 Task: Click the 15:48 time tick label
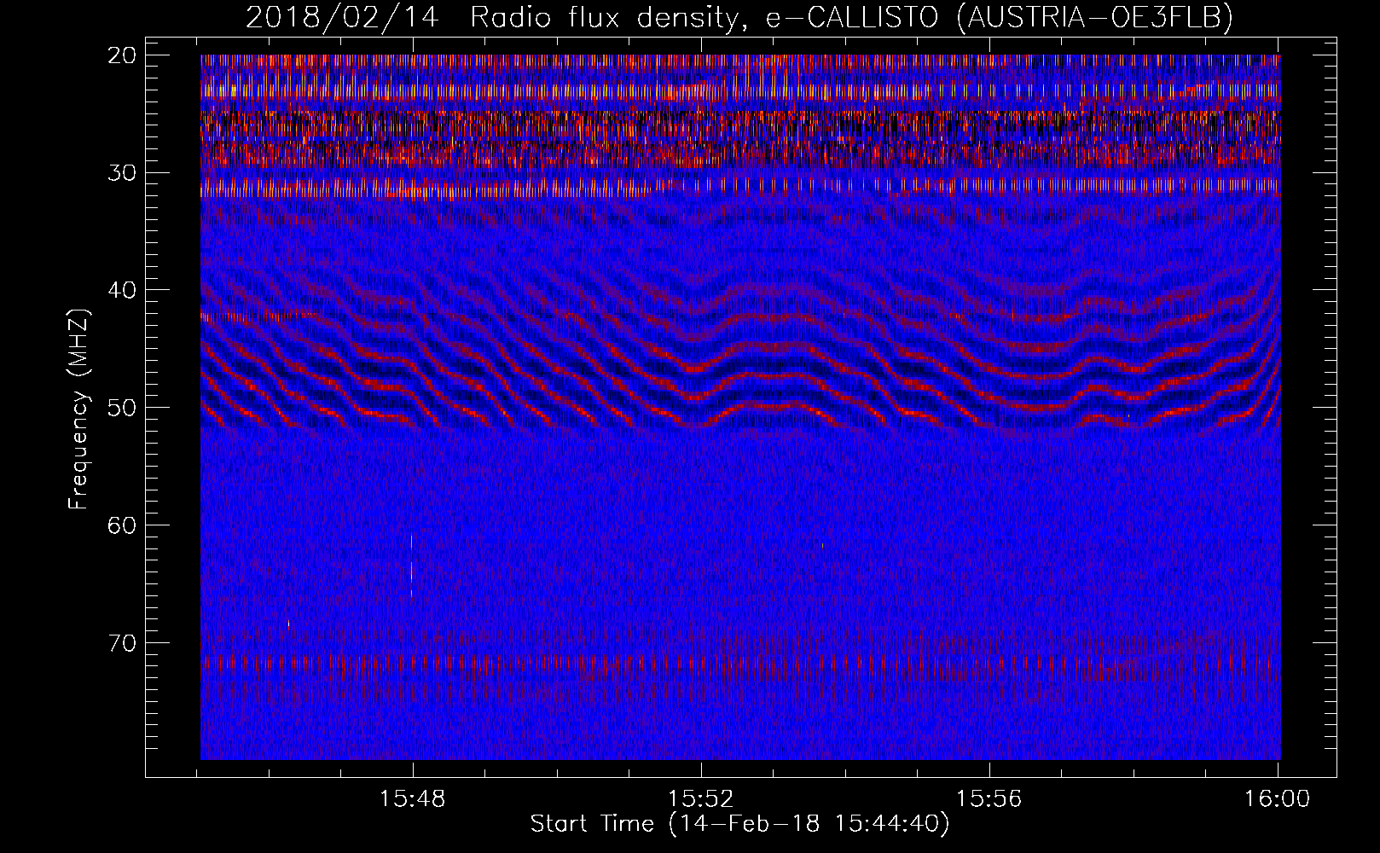(x=413, y=798)
